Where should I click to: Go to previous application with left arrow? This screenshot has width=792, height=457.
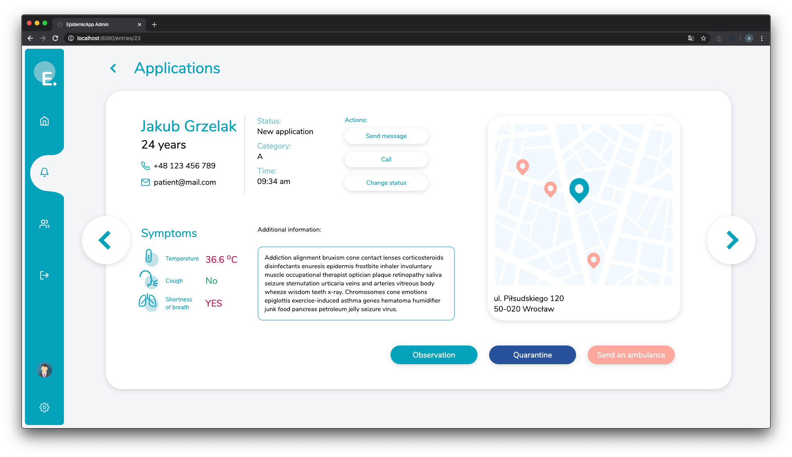pyautogui.click(x=106, y=240)
